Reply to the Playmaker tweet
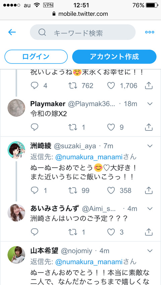161x285 pixels. (x=35, y=127)
